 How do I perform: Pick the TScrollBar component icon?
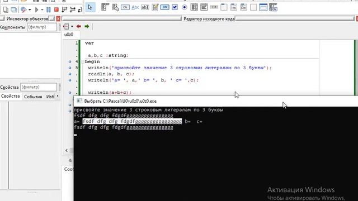(x=214, y=7)
